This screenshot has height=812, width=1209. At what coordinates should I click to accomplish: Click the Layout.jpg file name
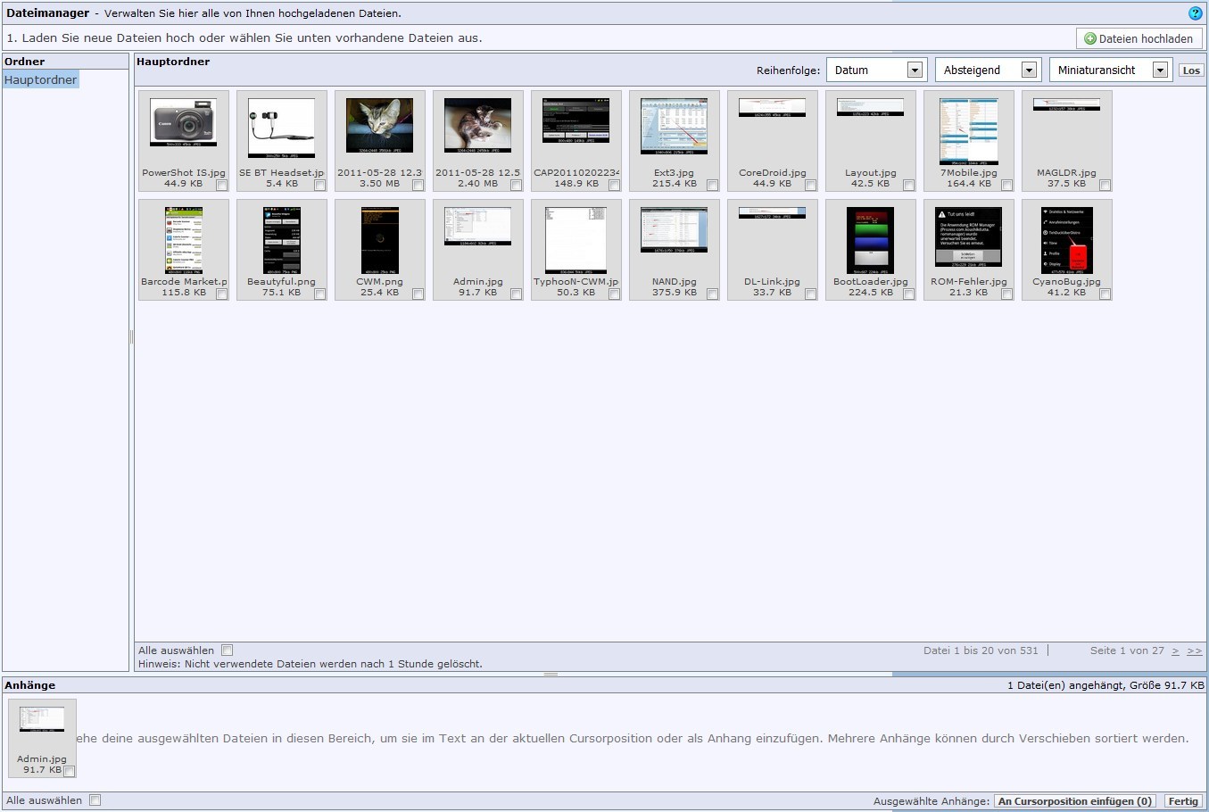(x=871, y=173)
